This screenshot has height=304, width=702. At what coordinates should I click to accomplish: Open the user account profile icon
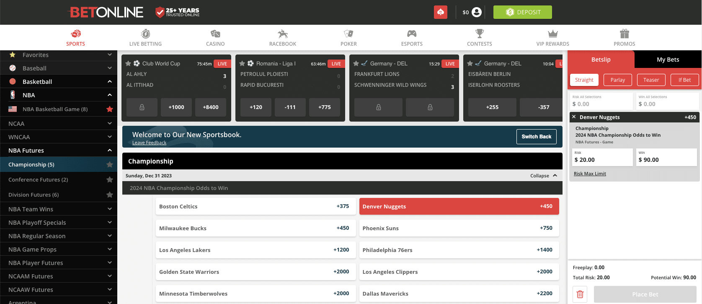[477, 12]
